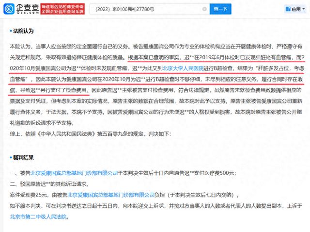
Task: Click the text 二、驳回原告迟**的其他诉讼请求
Action: 49,184
